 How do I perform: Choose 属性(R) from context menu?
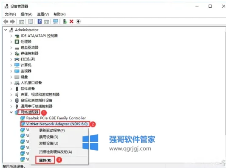(59, 160)
